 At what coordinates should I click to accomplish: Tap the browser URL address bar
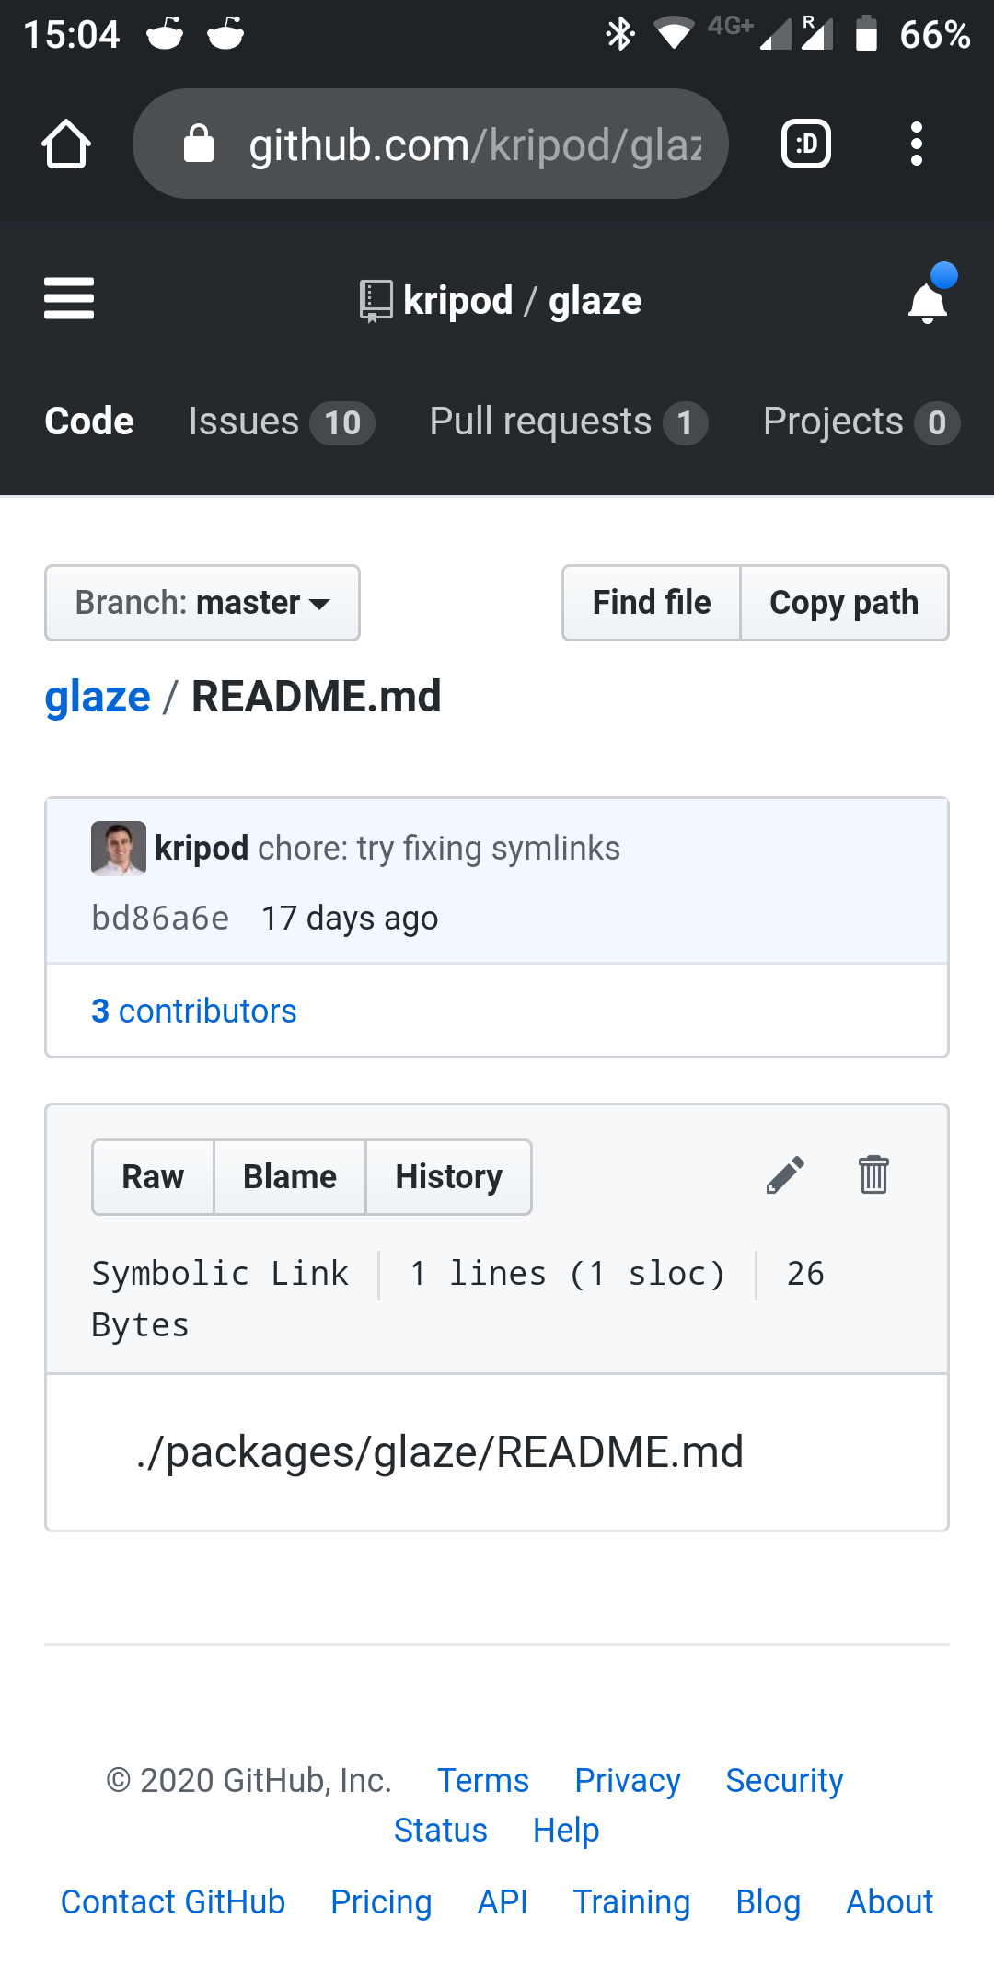[431, 144]
